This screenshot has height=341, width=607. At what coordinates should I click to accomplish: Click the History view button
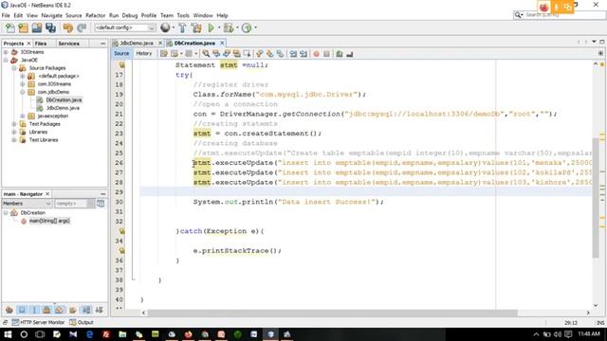coord(143,54)
